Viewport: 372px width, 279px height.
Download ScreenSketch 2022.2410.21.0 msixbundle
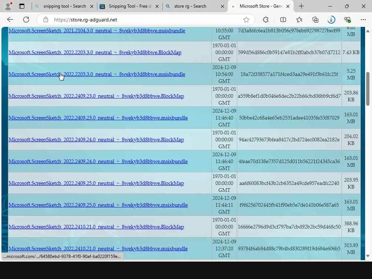point(98,248)
